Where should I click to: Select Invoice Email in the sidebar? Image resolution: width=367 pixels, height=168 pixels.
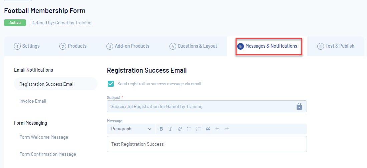[33, 101]
